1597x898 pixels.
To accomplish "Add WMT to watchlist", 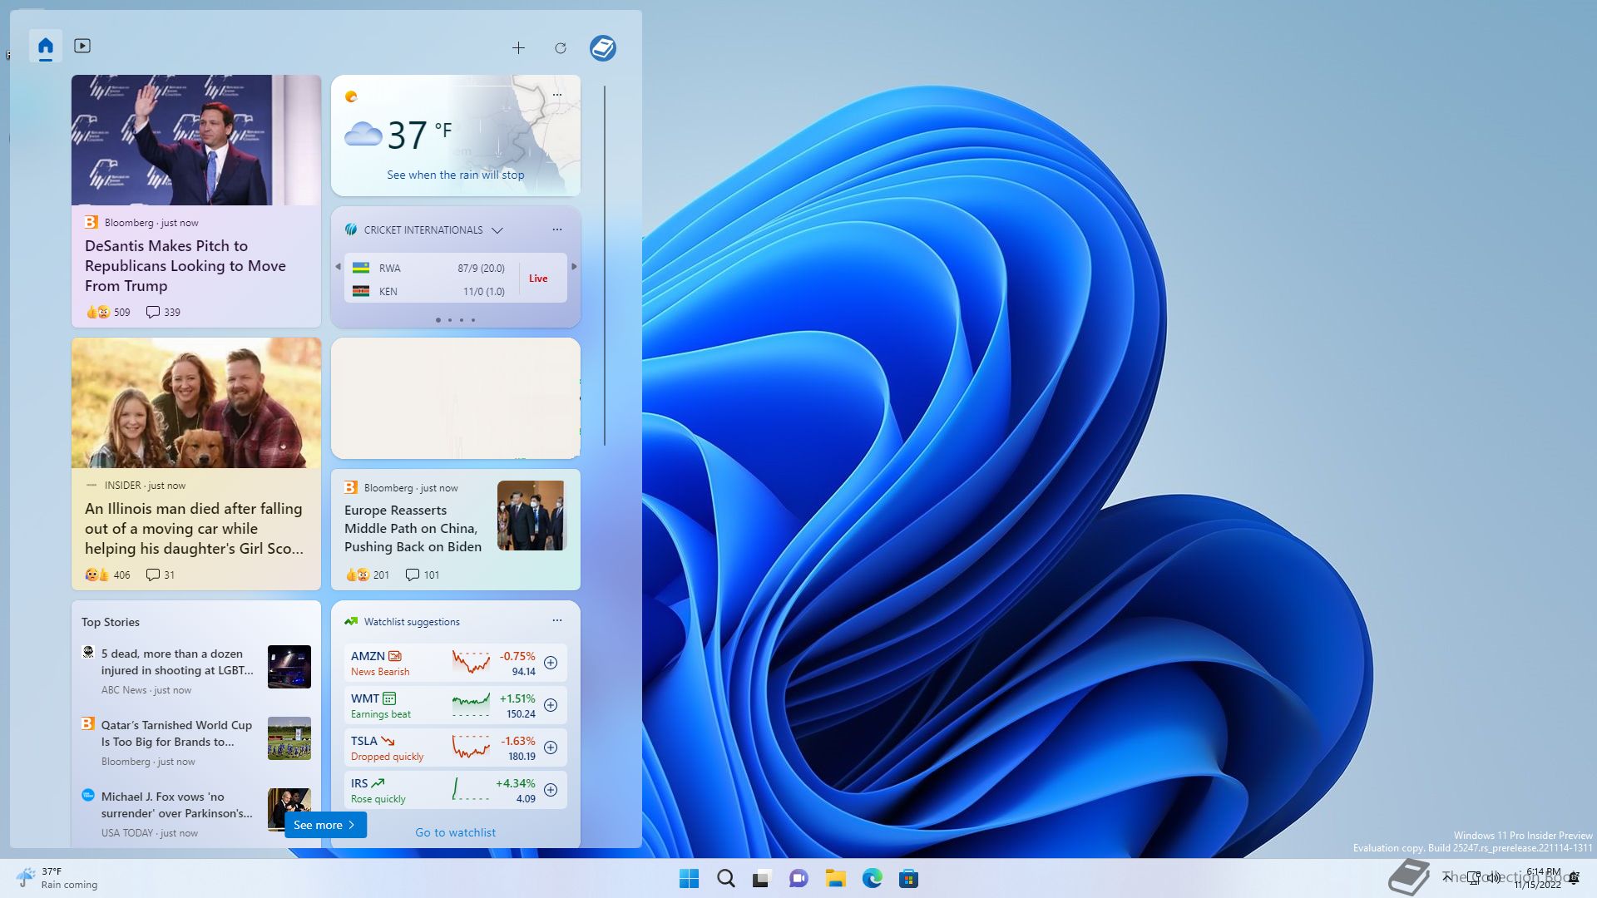I will [x=551, y=705].
